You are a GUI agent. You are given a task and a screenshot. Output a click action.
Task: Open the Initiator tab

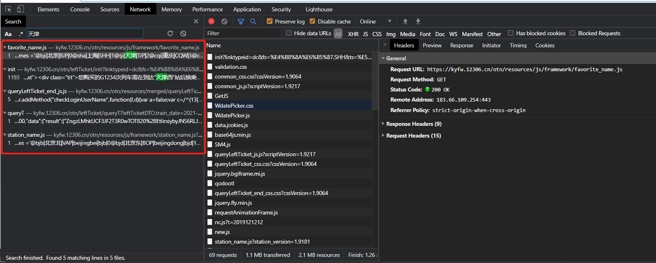(492, 45)
